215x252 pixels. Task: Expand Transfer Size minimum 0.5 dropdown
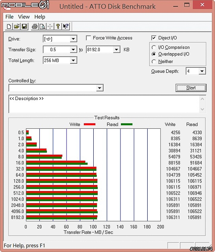tap(73, 50)
